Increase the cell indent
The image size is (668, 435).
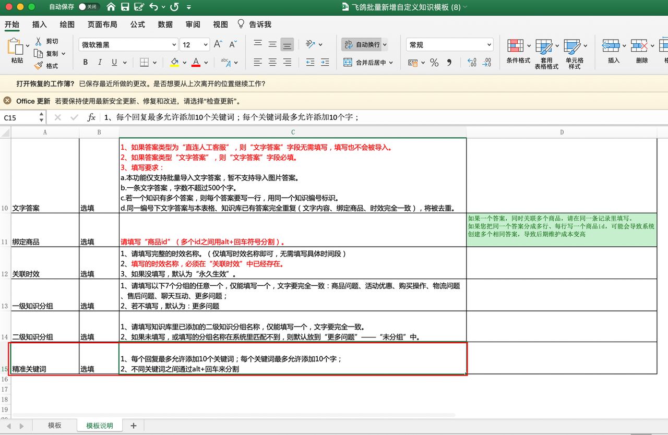click(x=325, y=63)
